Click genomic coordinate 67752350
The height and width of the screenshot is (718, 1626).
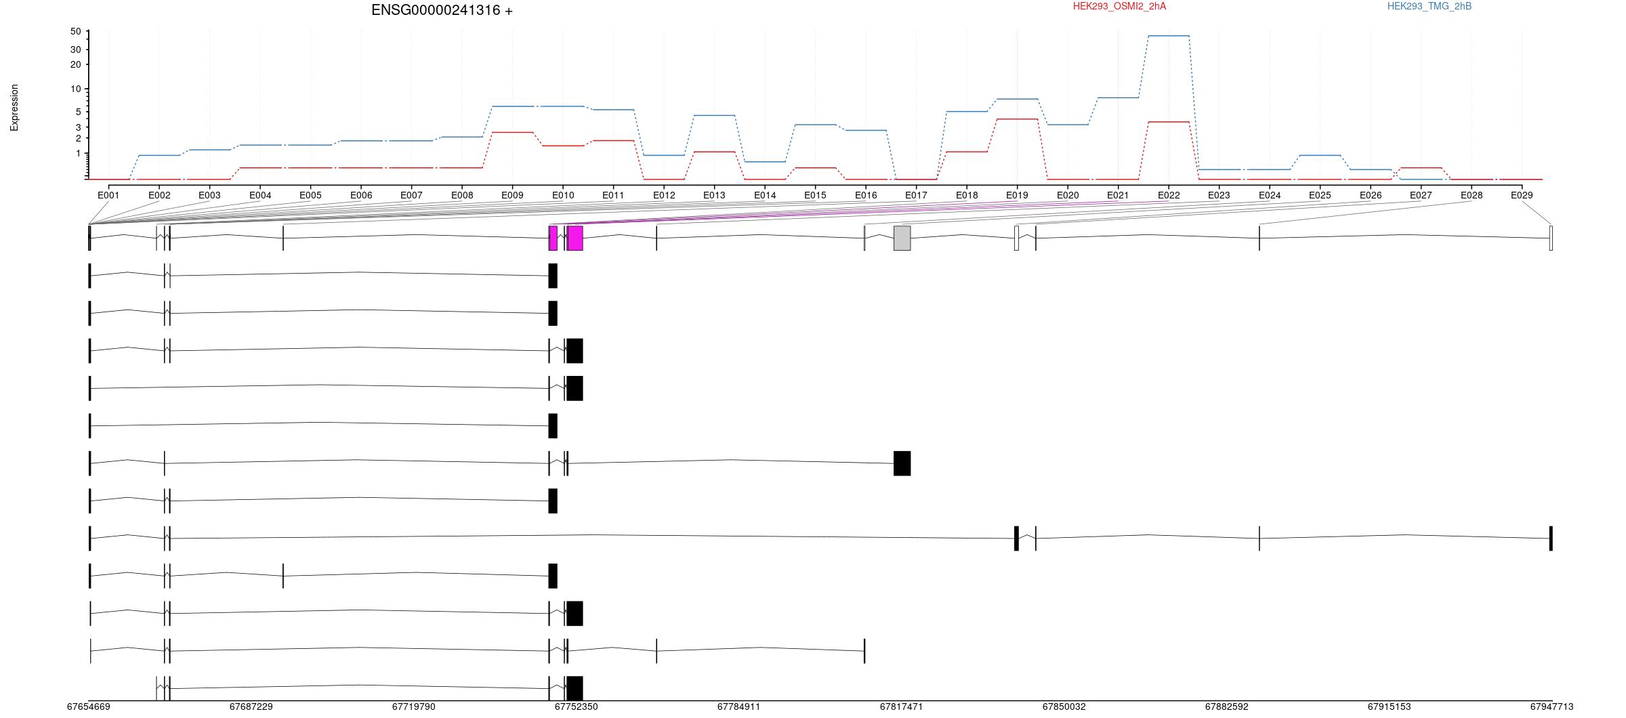pyautogui.click(x=577, y=706)
